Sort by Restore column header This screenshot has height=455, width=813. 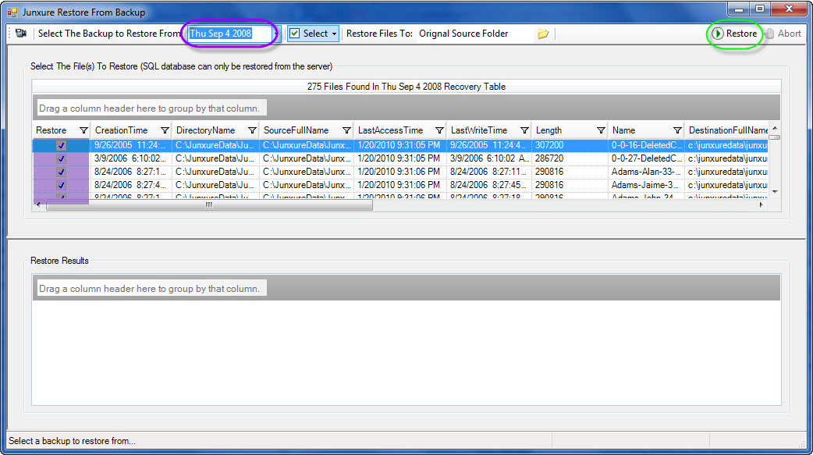(x=51, y=130)
